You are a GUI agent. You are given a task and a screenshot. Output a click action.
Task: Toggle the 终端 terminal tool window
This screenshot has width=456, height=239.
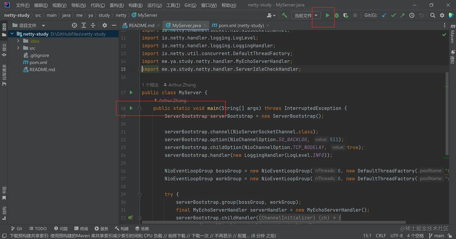pos(81,229)
